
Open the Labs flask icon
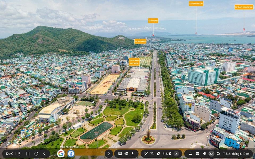(x=190, y=154)
